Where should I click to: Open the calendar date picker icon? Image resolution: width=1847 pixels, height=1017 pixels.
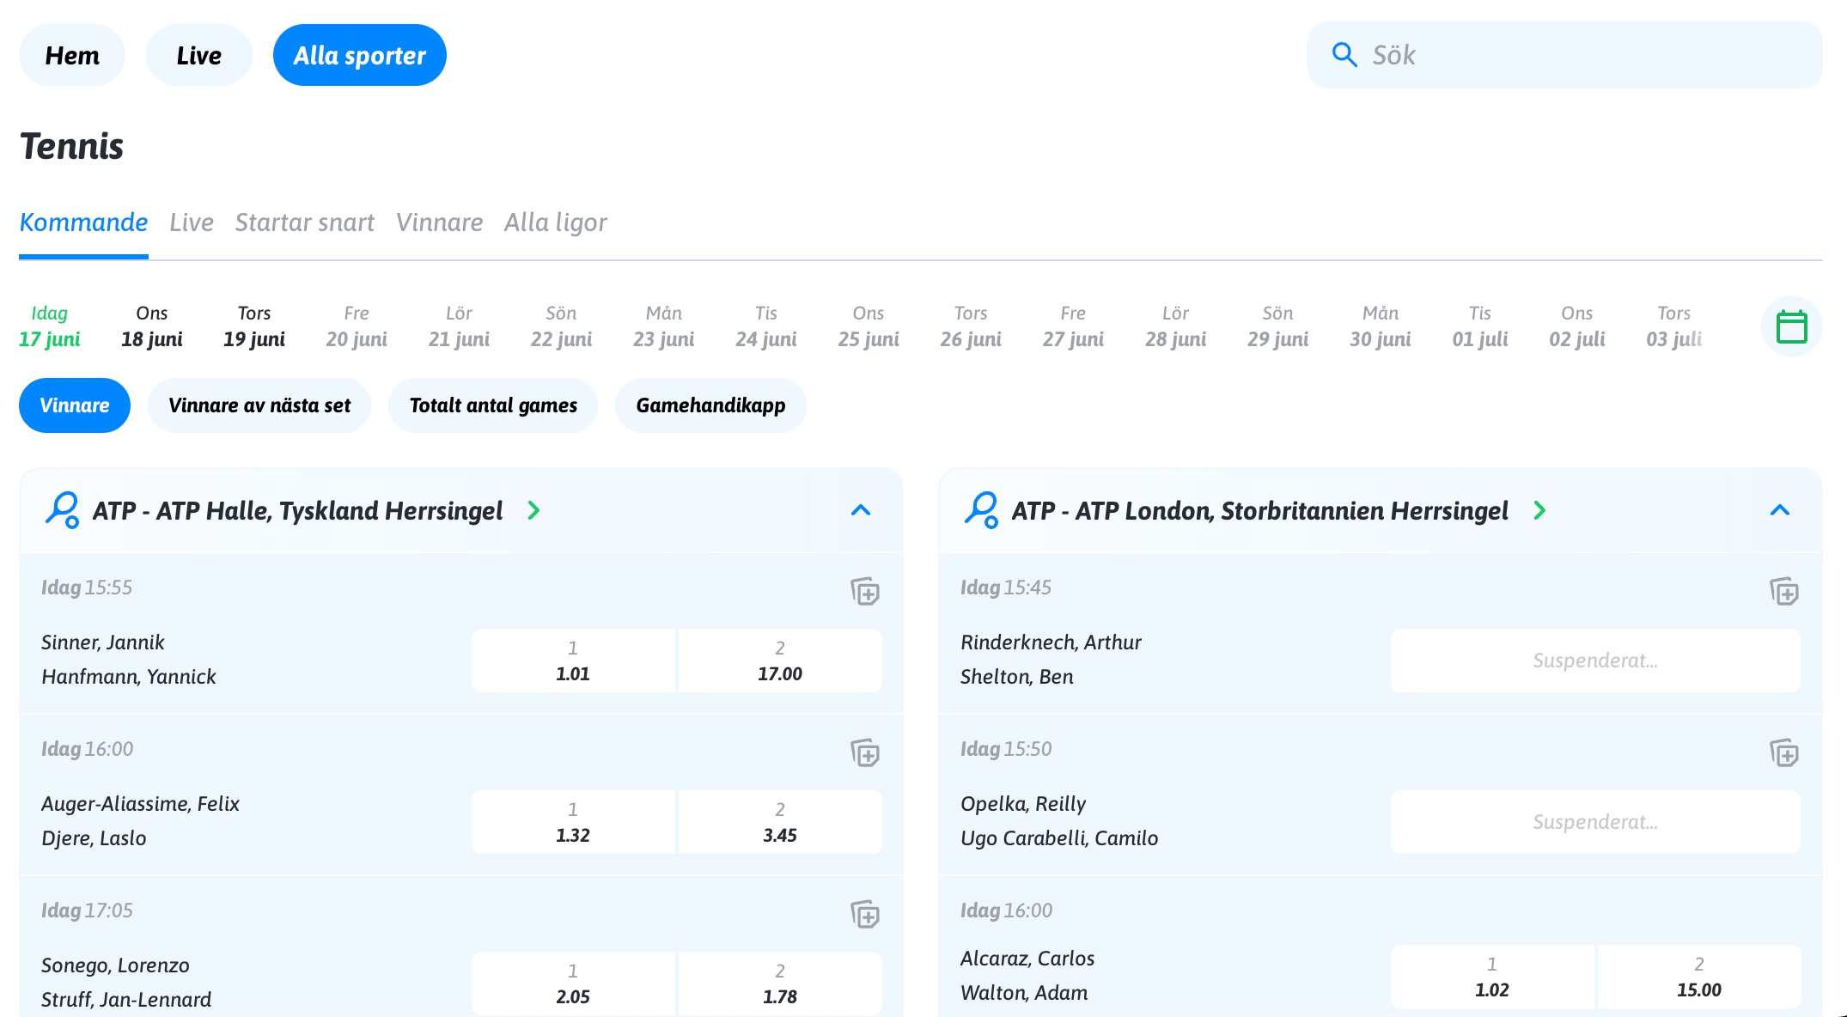click(x=1791, y=327)
